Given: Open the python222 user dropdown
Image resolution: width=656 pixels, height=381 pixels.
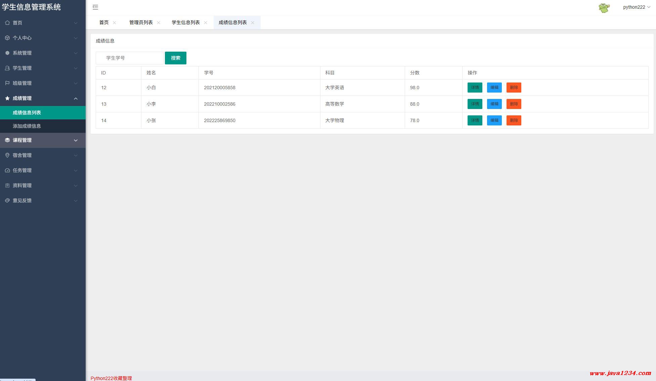Looking at the screenshot, I should tap(636, 7).
